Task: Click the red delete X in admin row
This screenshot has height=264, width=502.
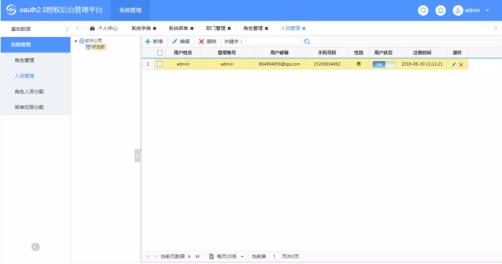Action: pyautogui.click(x=461, y=65)
